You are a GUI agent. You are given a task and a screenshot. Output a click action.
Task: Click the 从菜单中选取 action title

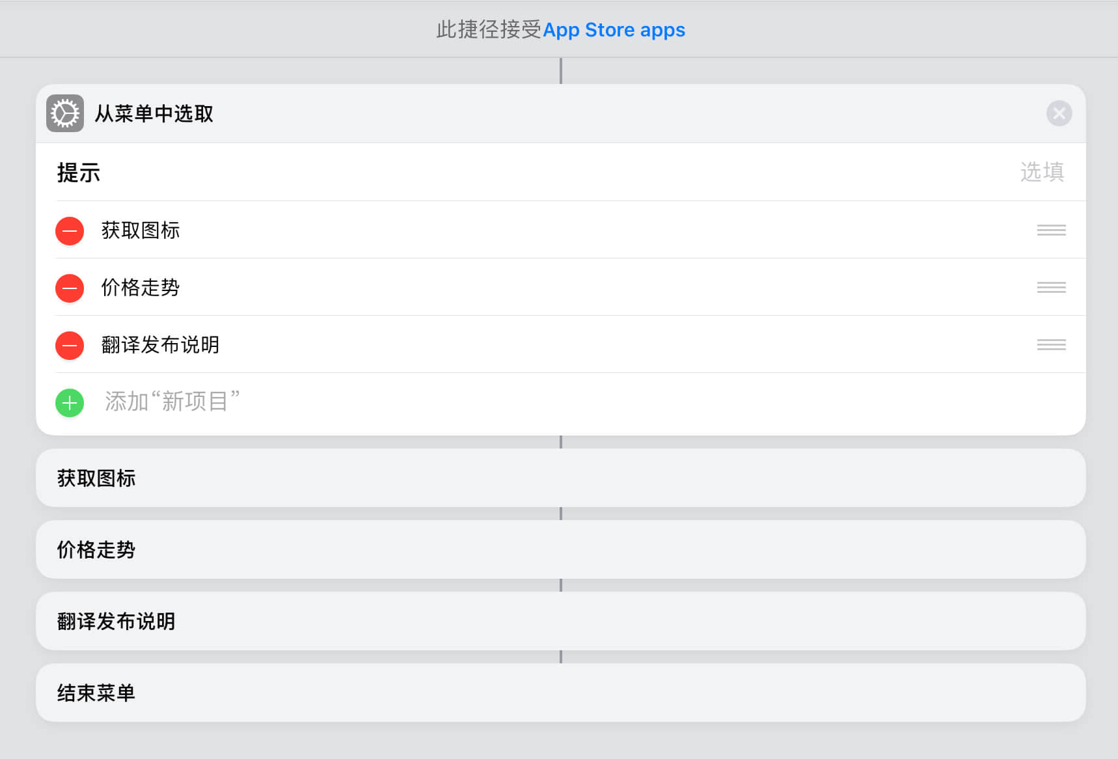[x=154, y=114]
